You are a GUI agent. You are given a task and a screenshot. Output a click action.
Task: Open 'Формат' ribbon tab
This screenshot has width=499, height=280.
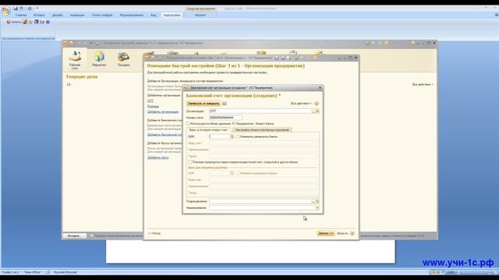200,15
